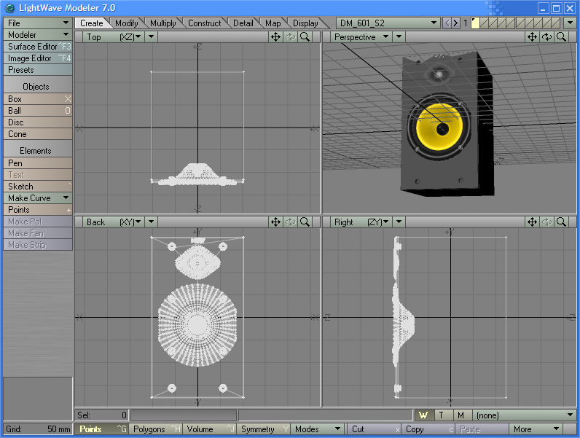
Task: Click the pan icon in the Right viewport
Action: point(532,222)
